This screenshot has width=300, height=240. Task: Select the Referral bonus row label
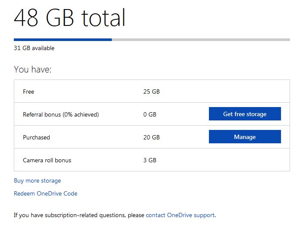coord(61,114)
